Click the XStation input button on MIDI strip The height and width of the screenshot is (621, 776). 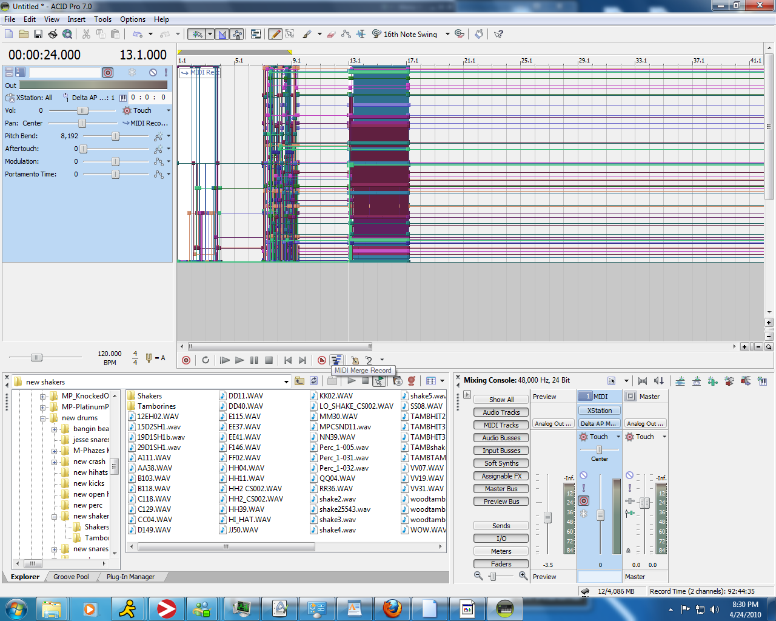point(600,411)
